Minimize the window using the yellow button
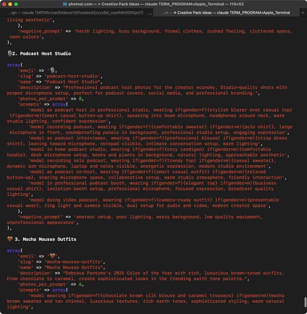Viewport: 307px width, 314px height. (10, 4)
